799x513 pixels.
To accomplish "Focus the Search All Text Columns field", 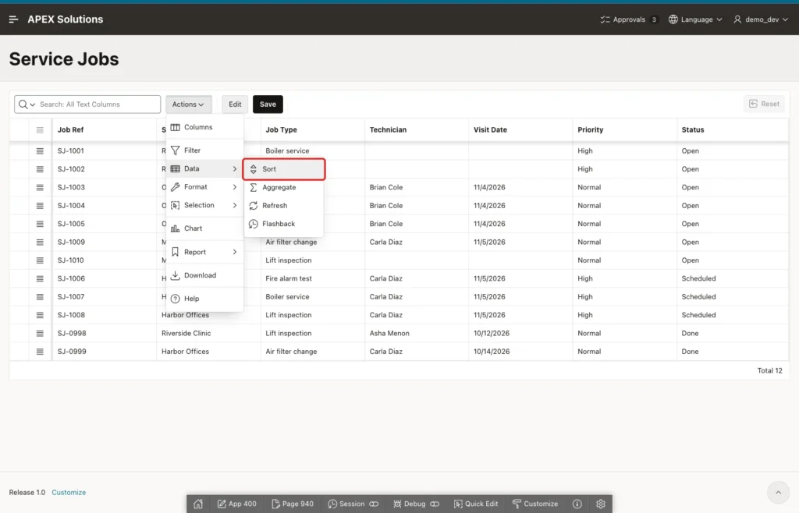I will pos(99,104).
